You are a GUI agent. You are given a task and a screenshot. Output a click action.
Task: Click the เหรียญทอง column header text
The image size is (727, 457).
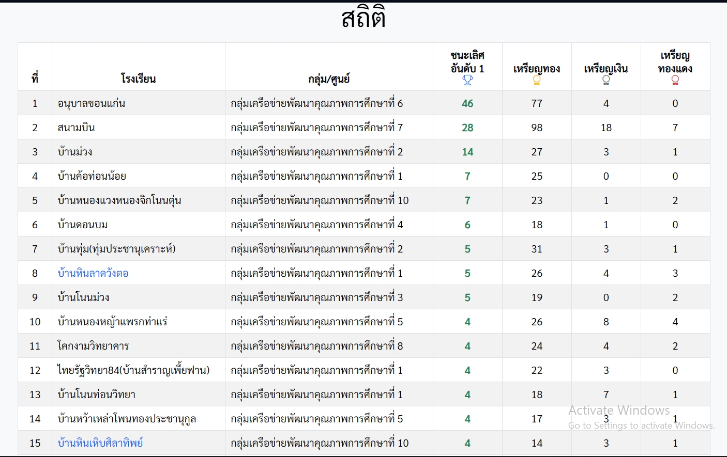click(537, 69)
